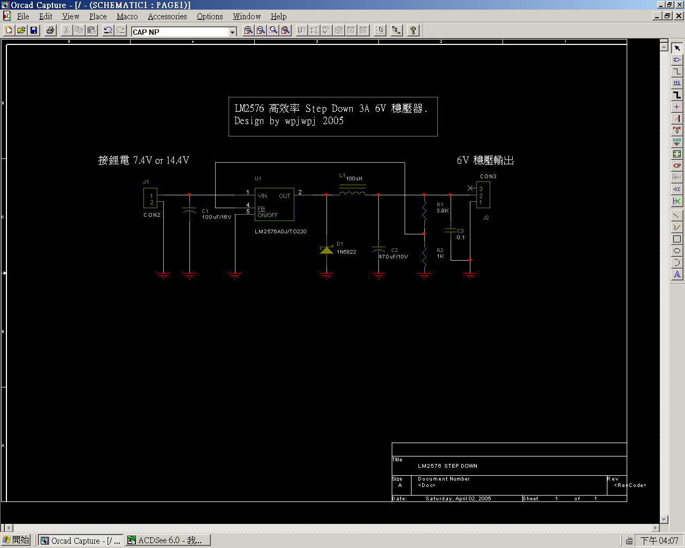Click inside the CAP NP part field
The height and width of the screenshot is (548, 685).
[179, 32]
